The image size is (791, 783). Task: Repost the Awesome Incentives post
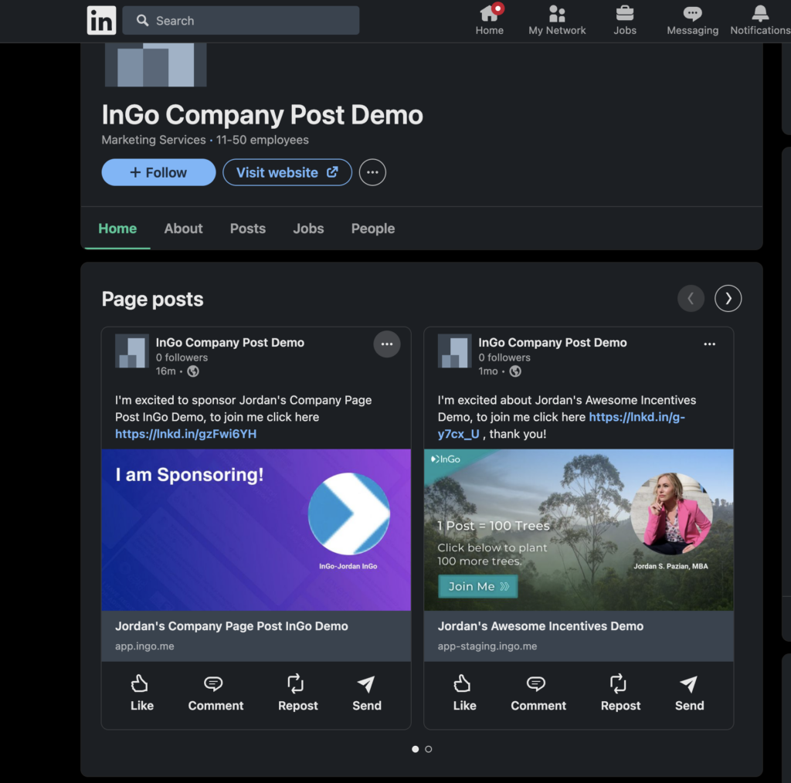620,693
